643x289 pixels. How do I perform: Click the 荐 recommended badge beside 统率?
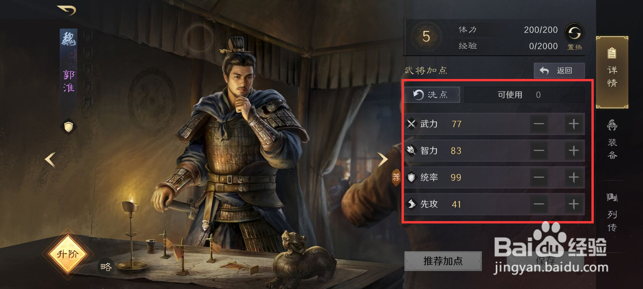(x=396, y=177)
